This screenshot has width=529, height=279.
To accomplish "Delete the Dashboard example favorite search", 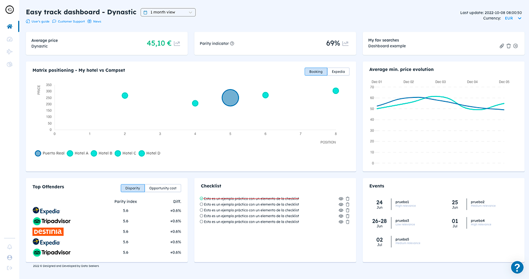I will click(x=509, y=46).
